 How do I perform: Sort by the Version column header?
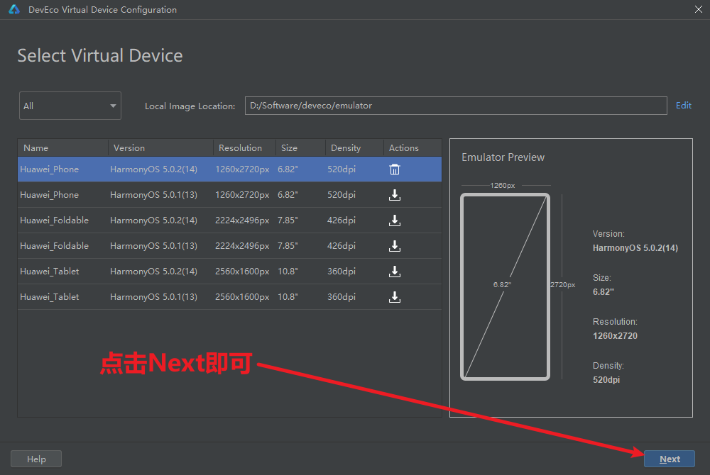tap(160, 147)
